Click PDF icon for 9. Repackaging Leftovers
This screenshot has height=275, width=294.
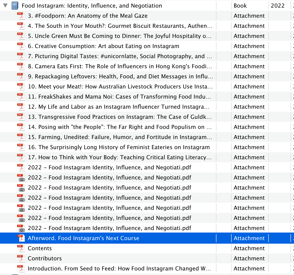pos(21,77)
